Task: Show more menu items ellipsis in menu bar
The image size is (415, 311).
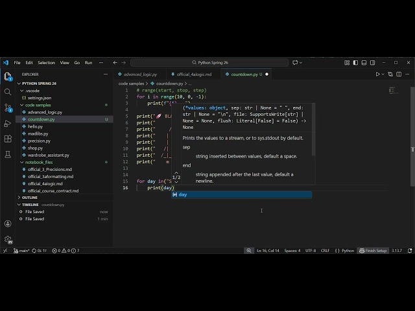Action: (x=101, y=63)
